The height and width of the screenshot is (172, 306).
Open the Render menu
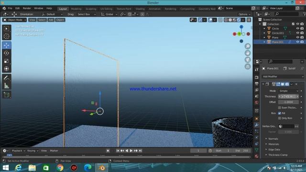[x=27, y=9]
